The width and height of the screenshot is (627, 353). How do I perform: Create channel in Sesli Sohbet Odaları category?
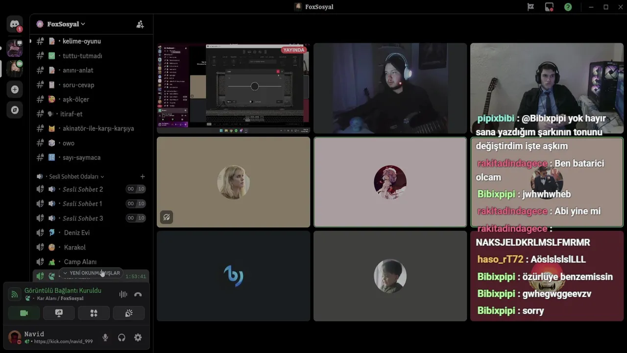pyautogui.click(x=143, y=176)
